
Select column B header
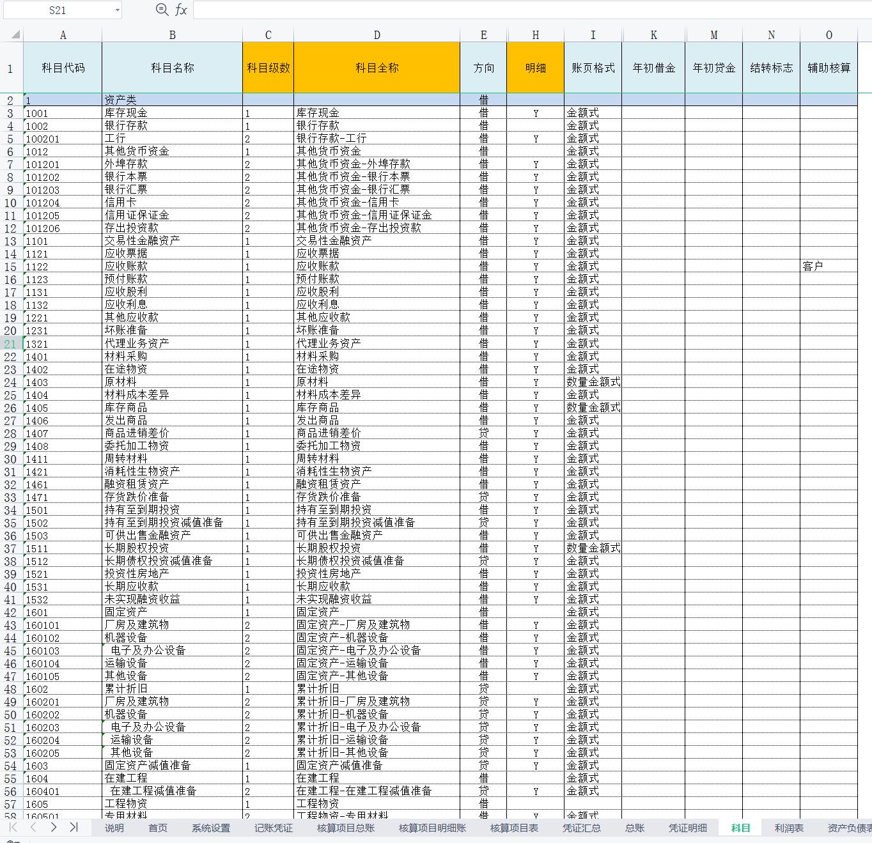point(173,35)
